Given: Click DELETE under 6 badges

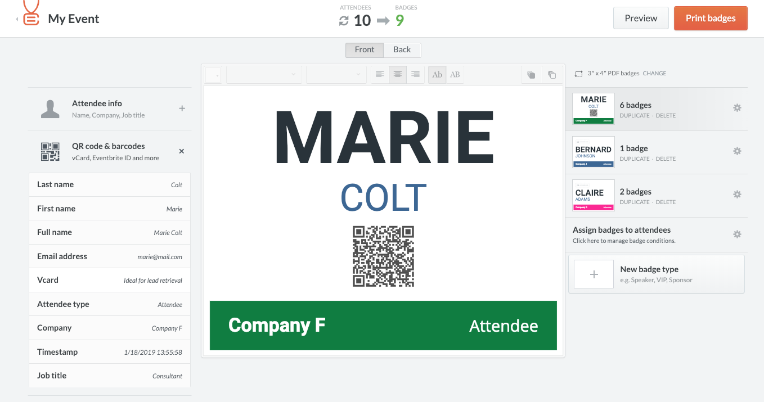Looking at the screenshot, I should coord(666,116).
